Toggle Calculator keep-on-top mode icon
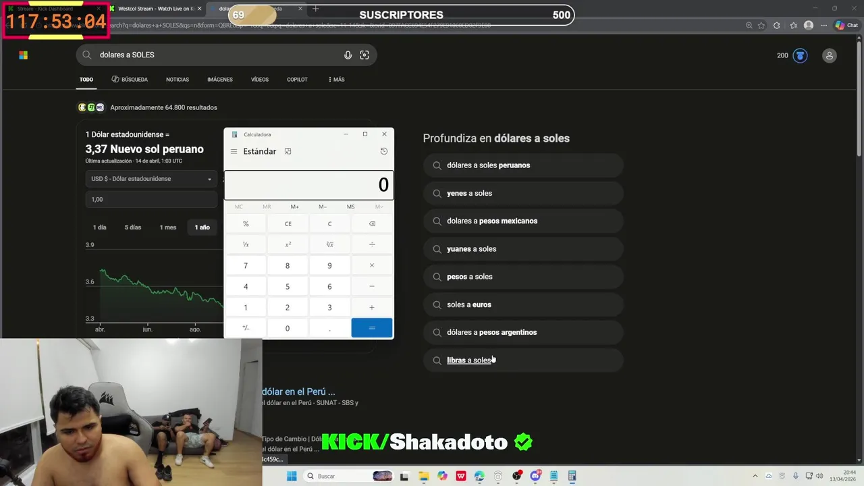Screen dimensions: 864x486 (x=288, y=151)
